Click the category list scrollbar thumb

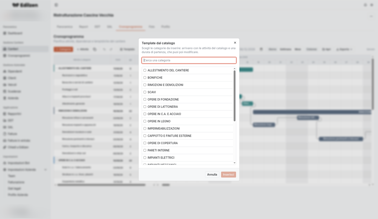[x=234, y=96]
